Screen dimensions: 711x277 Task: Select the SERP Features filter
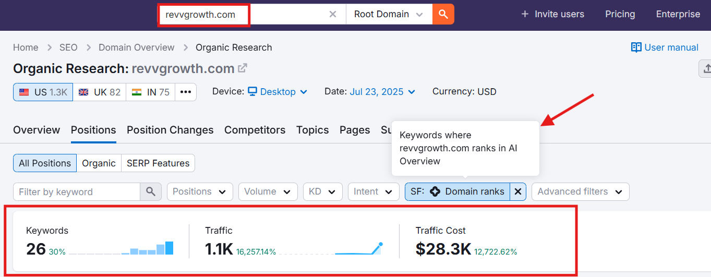(x=158, y=163)
